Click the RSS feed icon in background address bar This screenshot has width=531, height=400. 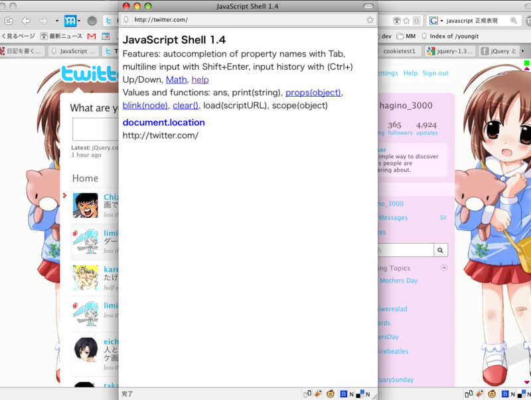[x=396, y=21]
